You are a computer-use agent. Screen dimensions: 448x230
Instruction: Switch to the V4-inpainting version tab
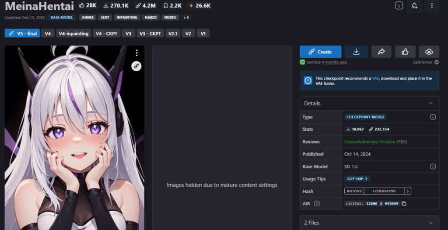74,33
